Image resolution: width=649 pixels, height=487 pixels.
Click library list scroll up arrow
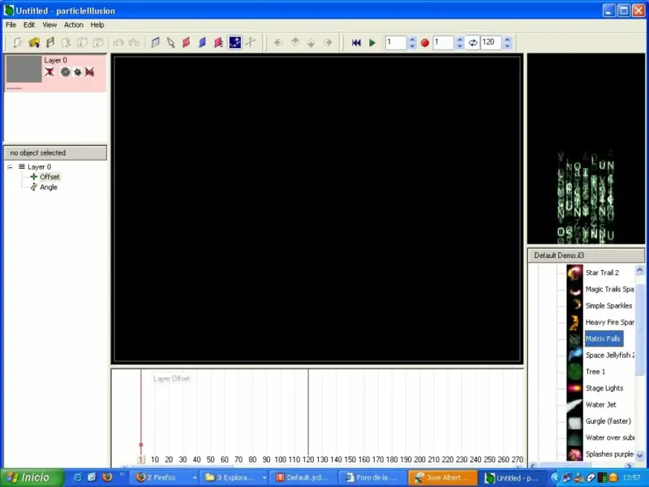pos(640,270)
